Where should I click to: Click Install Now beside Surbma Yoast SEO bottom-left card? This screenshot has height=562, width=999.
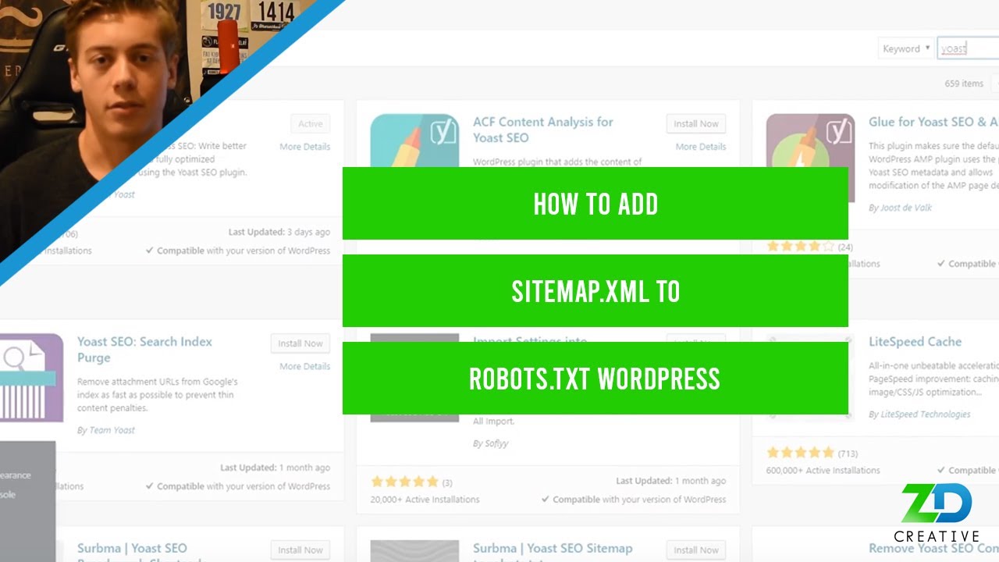(x=300, y=550)
